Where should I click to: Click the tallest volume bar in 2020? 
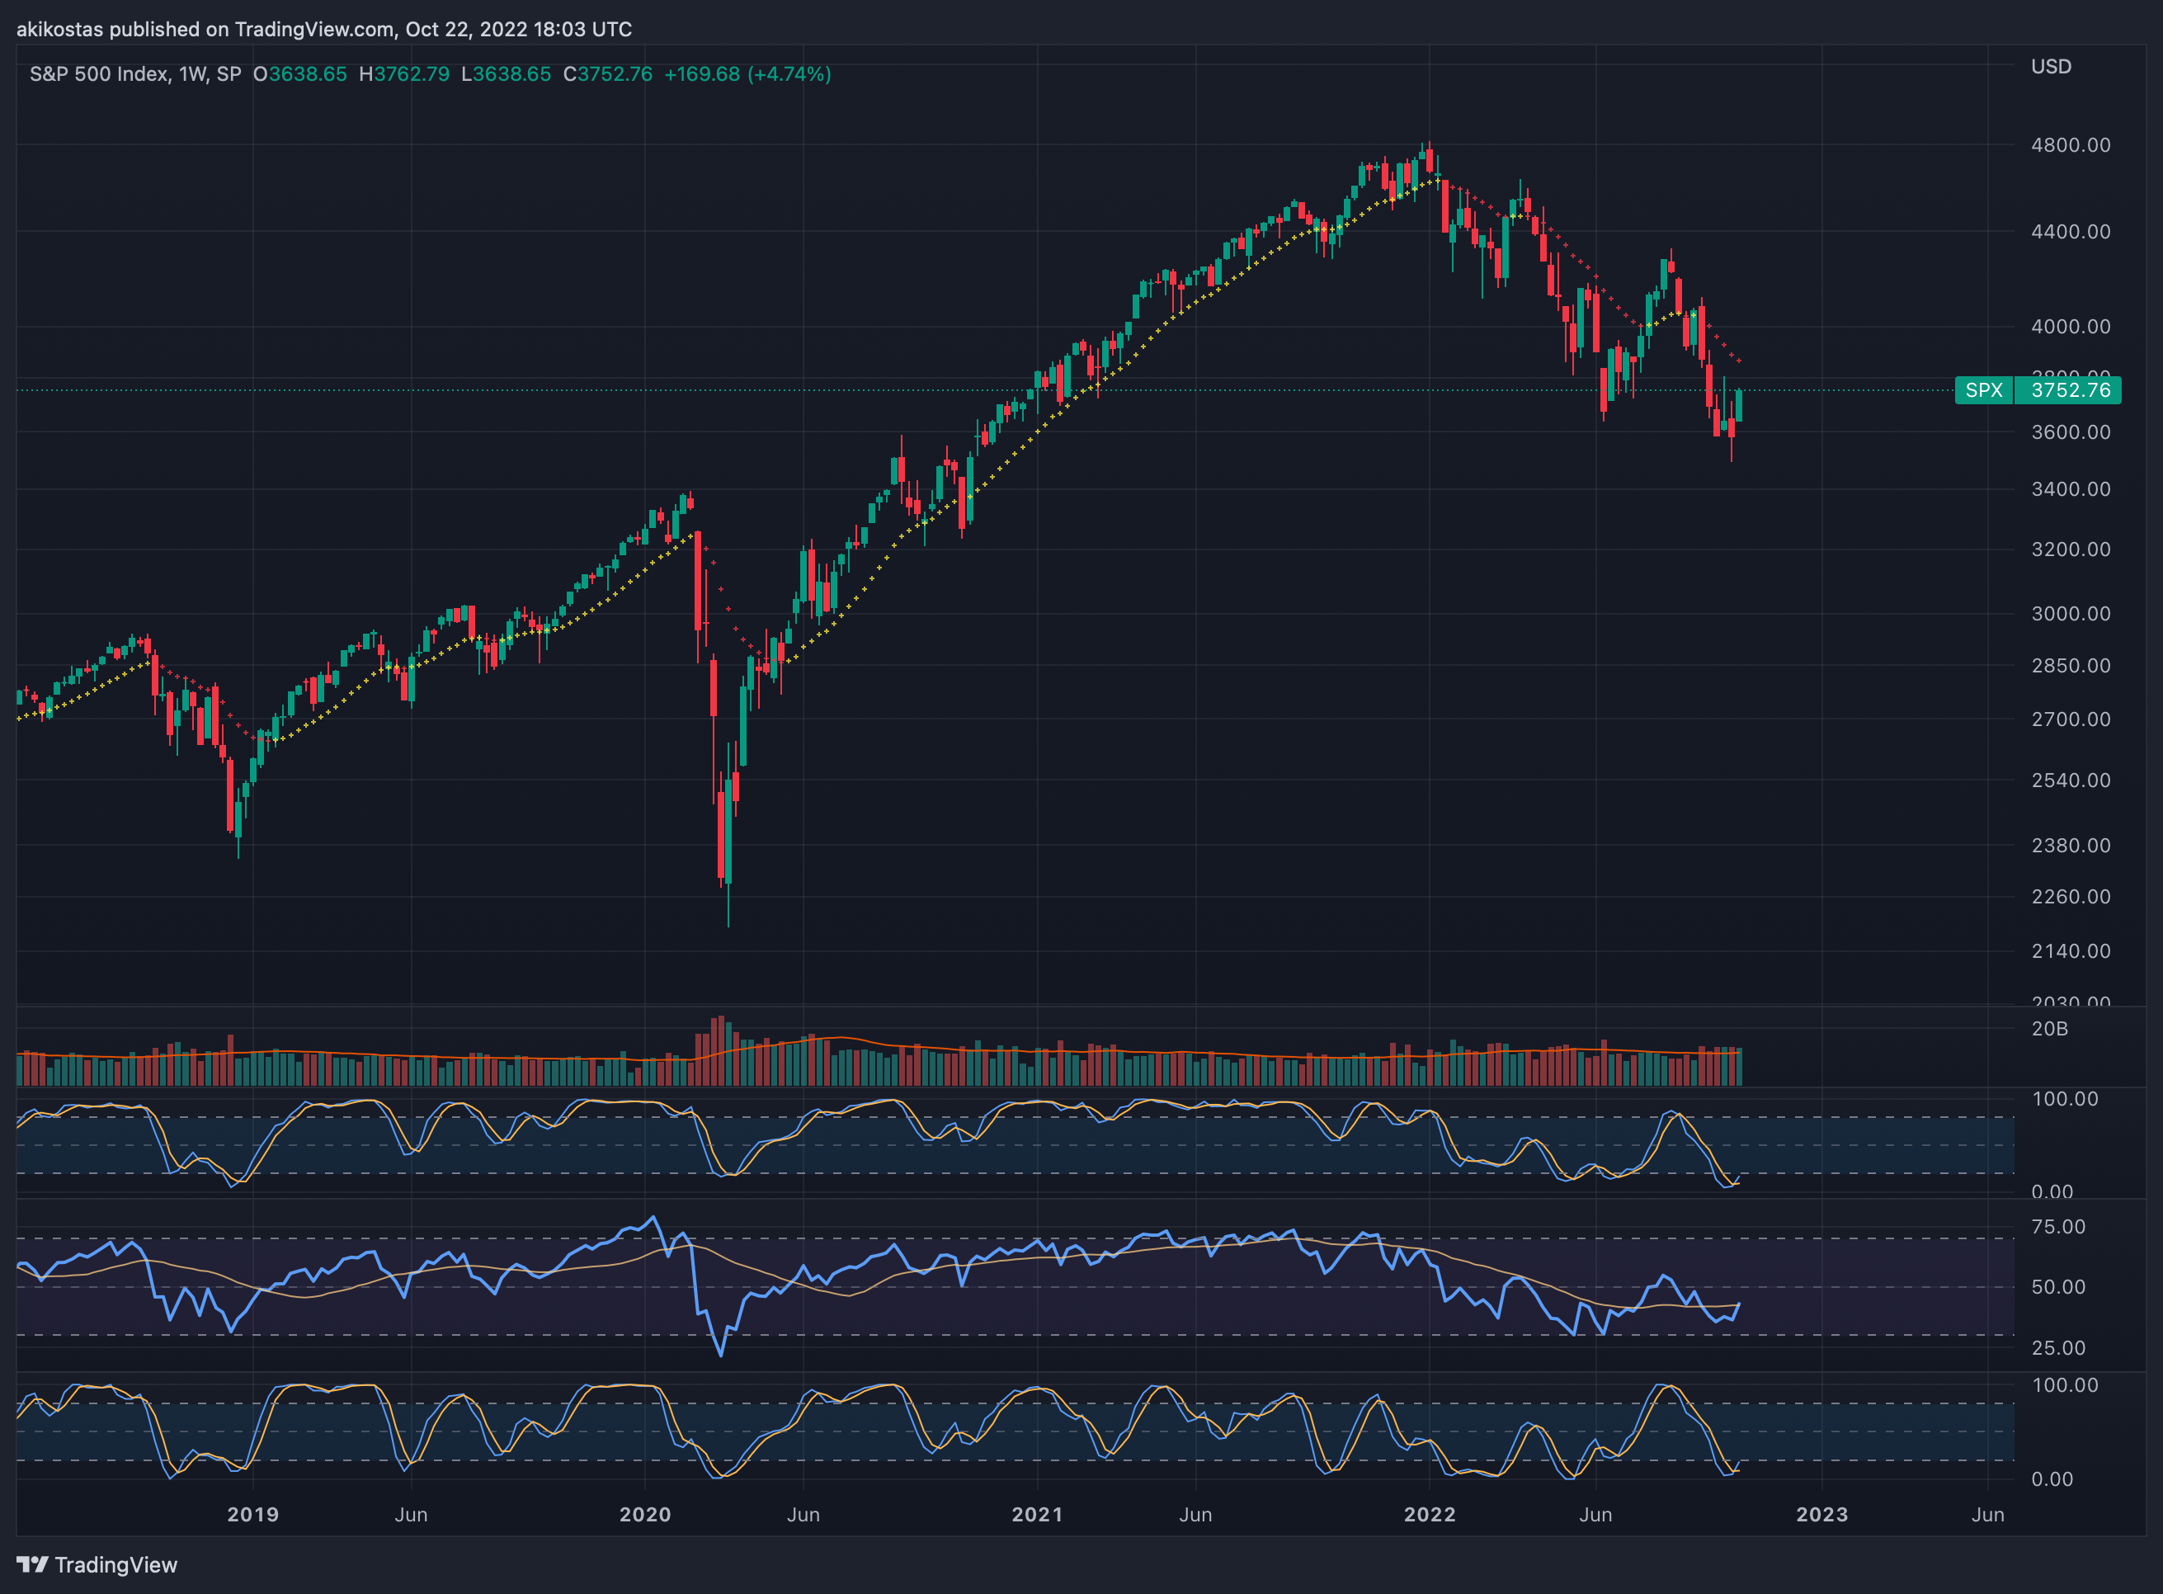[x=721, y=1051]
